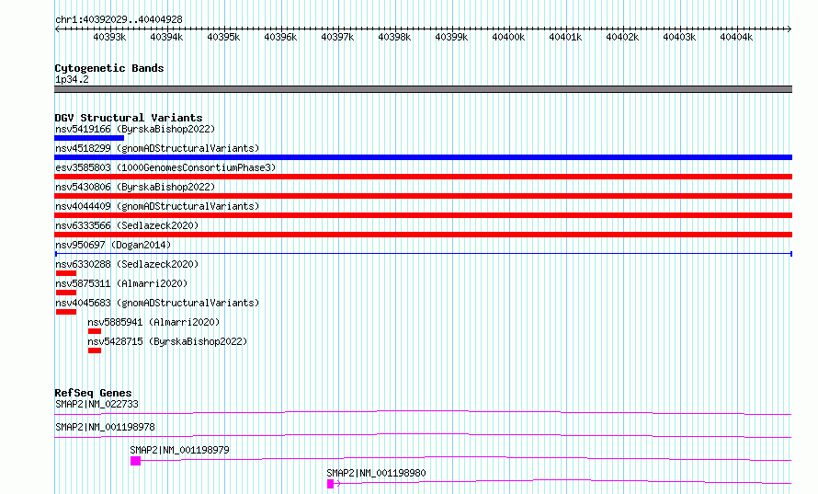This screenshot has width=818, height=494.
Task: Click the 40394k ruler tick label
Action: pos(166,37)
